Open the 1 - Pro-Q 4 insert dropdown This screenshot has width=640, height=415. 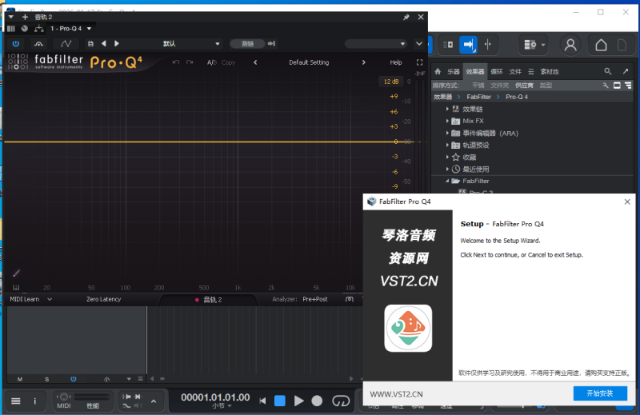89,29
